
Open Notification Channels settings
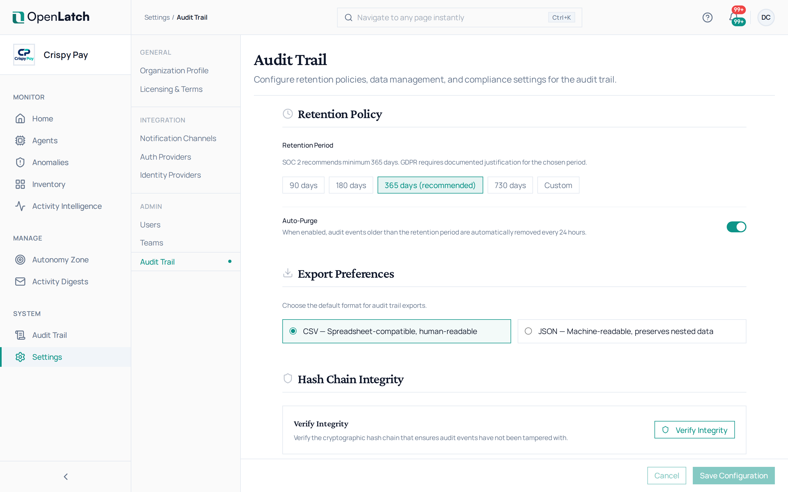point(178,138)
